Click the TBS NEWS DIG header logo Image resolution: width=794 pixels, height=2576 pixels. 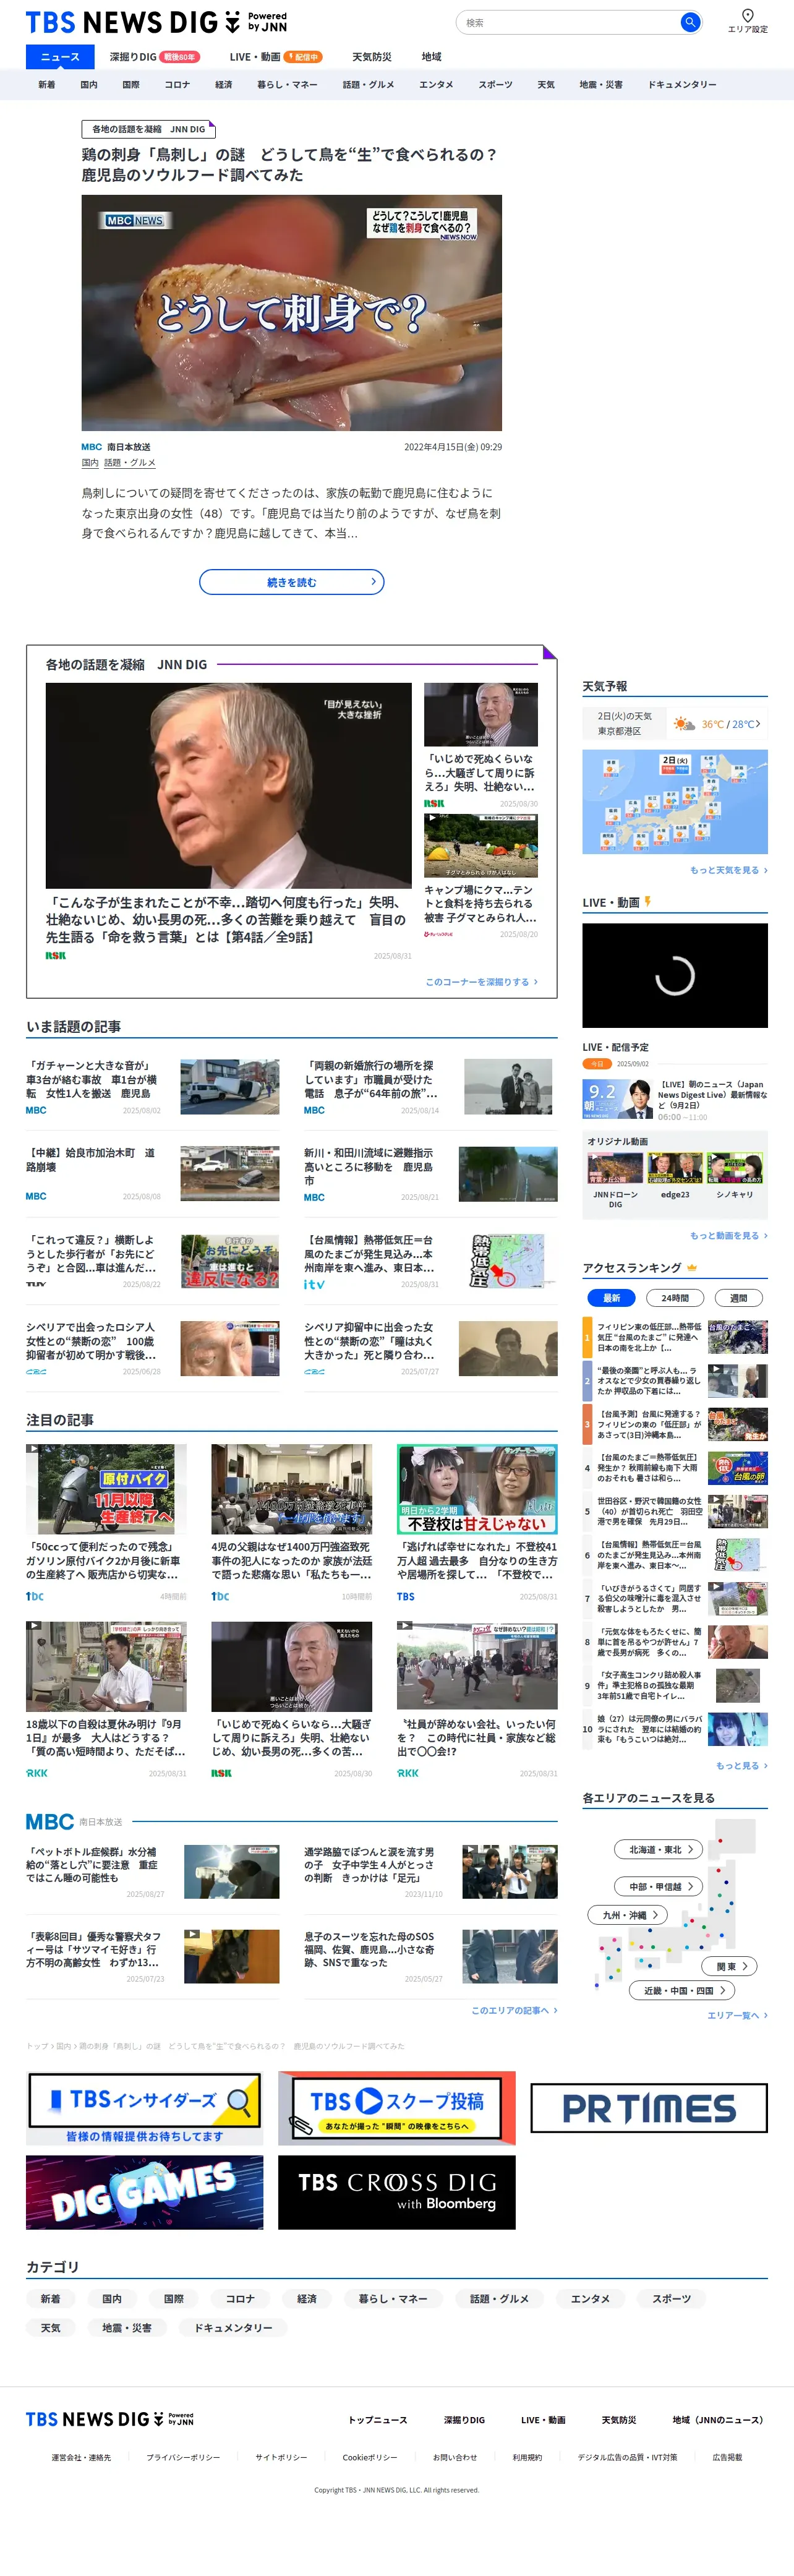pyautogui.click(x=156, y=22)
